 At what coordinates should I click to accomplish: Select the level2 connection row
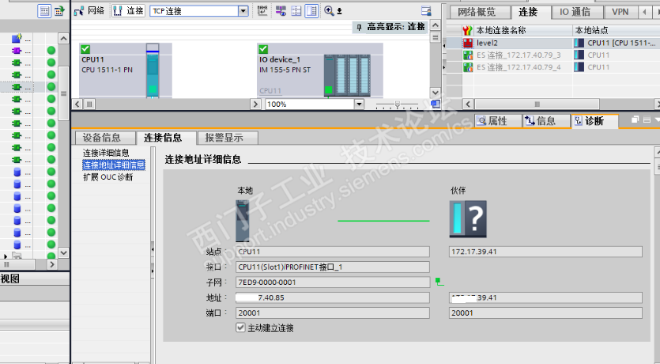[553, 43]
